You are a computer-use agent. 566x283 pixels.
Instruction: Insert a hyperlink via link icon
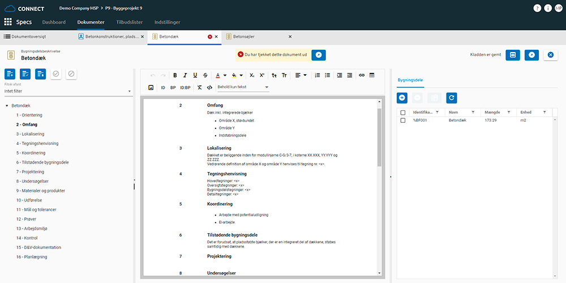362,75
